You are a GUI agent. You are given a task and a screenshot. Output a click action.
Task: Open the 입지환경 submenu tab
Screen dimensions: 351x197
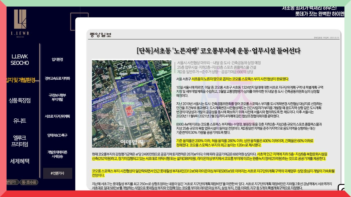click(x=57, y=59)
